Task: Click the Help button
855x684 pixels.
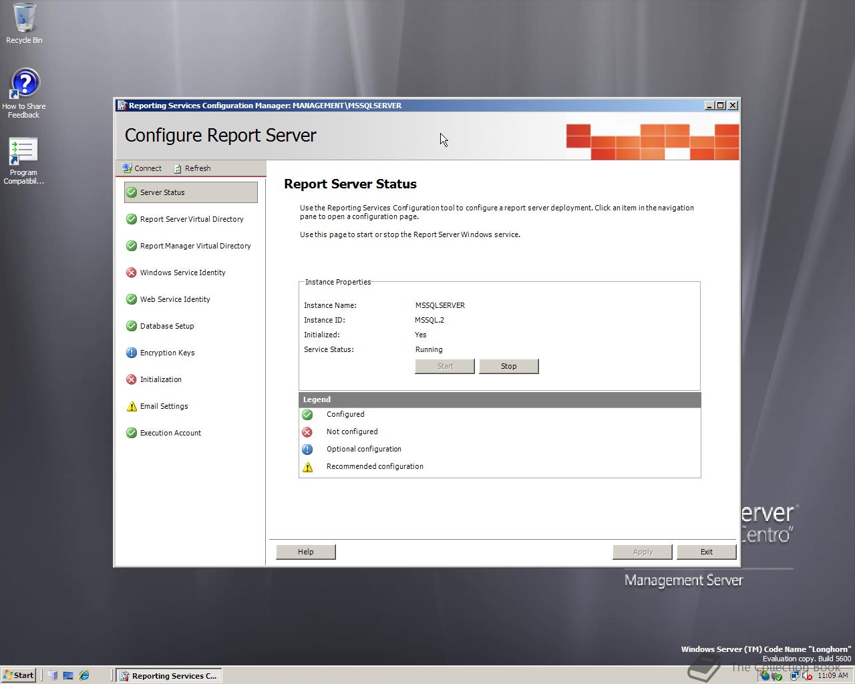Action: click(x=306, y=552)
